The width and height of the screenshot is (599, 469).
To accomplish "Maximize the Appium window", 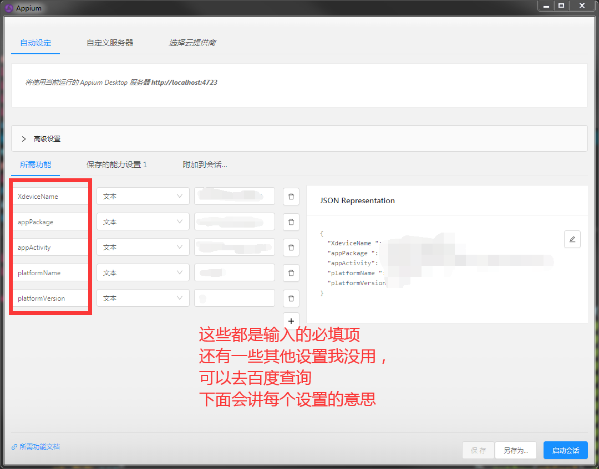I will pyautogui.click(x=561, y=6).
